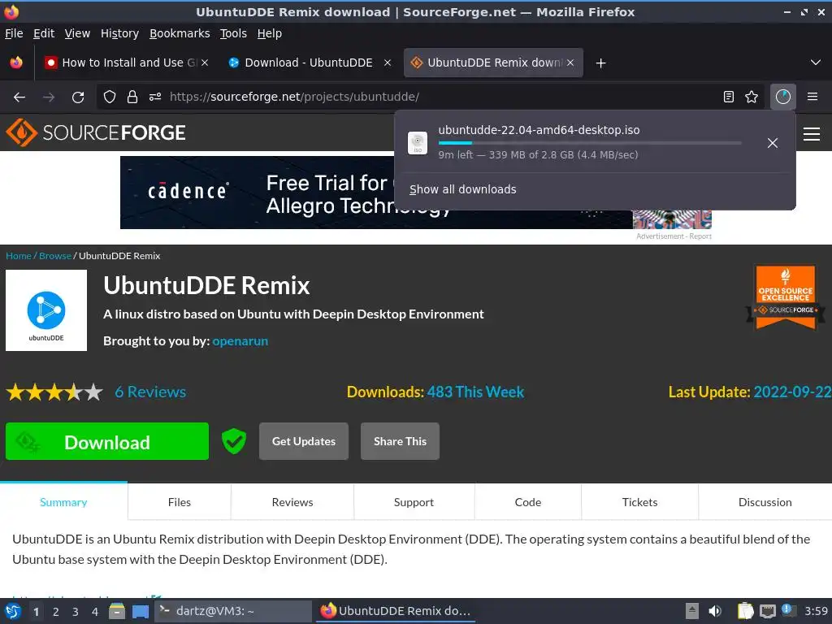This screenshot has height=624, width=832.
Task: Open the taskbar application launcher menu
Action: click(x=13, y=611)
